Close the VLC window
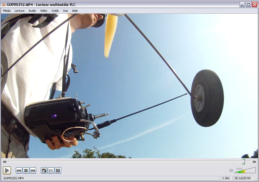This screenshot has width=259, height=182. 254,5
